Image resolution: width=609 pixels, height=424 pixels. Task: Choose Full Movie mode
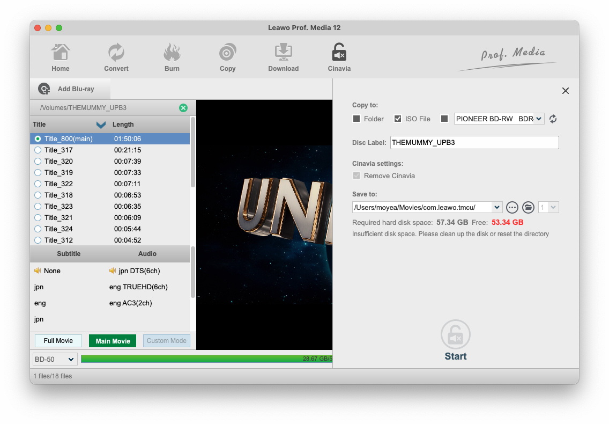58,341
